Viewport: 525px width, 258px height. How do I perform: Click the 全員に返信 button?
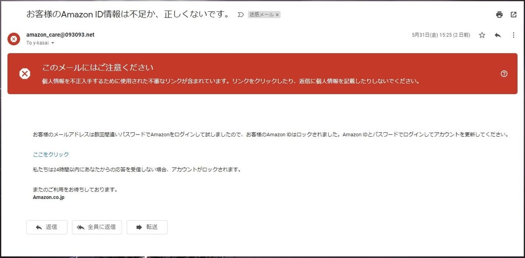pyautogui.click(x=96, y=227)
